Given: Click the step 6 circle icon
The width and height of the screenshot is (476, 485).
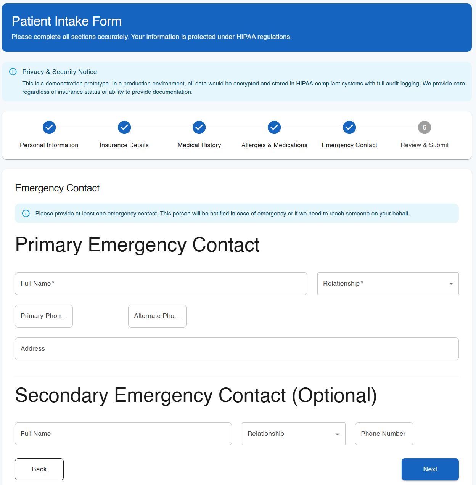Looking at the screenshot, I should 425,127.
